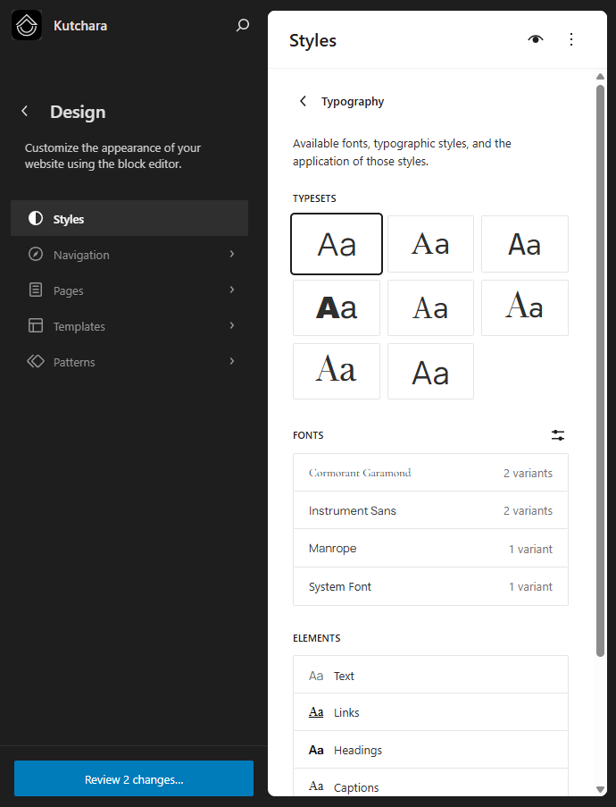Choose the bold heavy Aa typeset
This screenshot has height=807, width=616.
coord(337,307)
